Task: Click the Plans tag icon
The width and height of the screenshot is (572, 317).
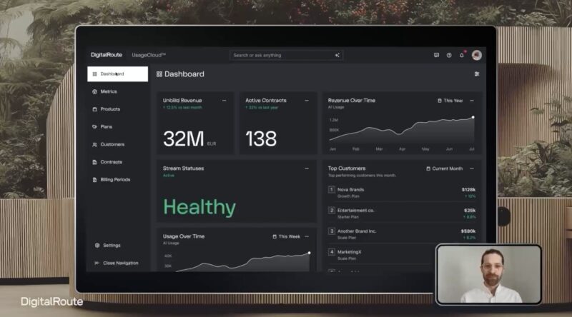Action: tap(94, 127)
